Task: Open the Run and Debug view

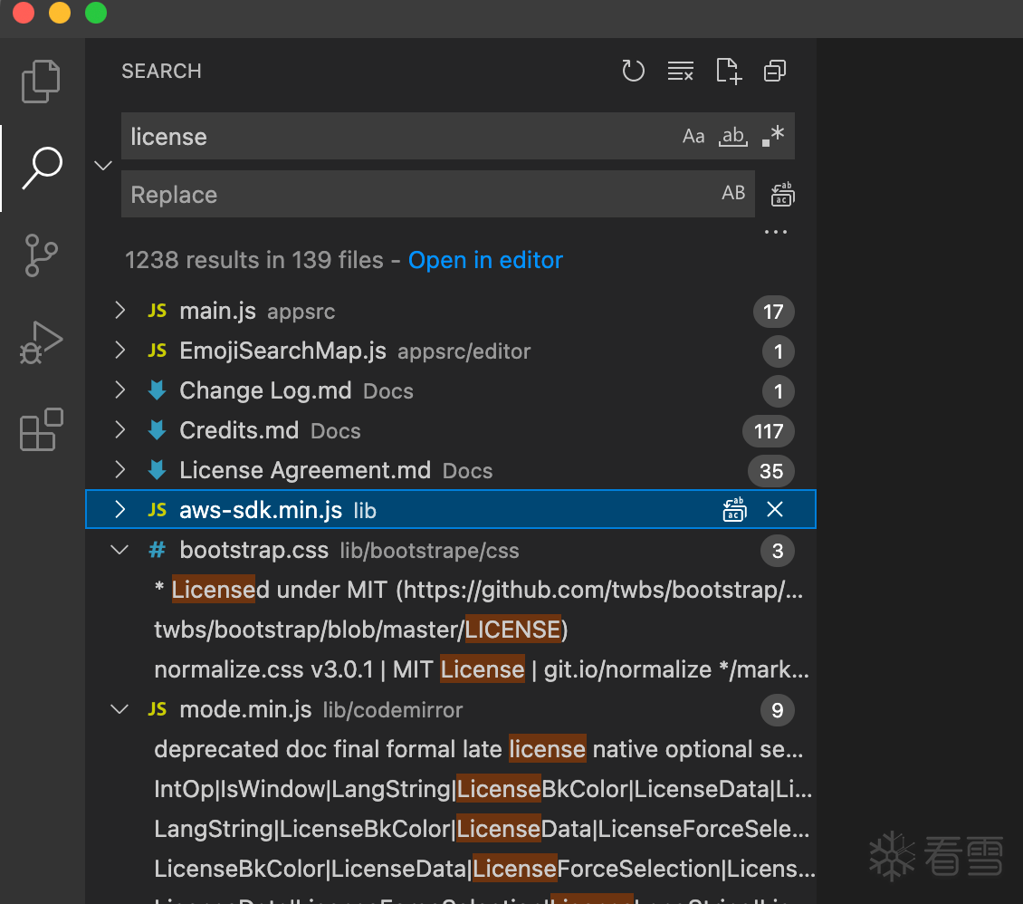Action: coord(41,342)
